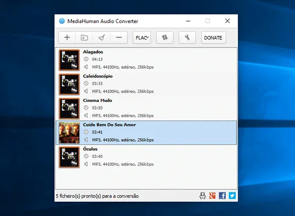The width and height of the screenshot is (295, 216).
Task: Click the DONATE button
Action: click(213, 38)
